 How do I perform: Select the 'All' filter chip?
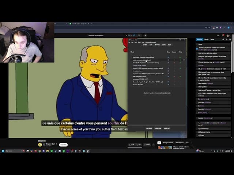tap(159, 143)
